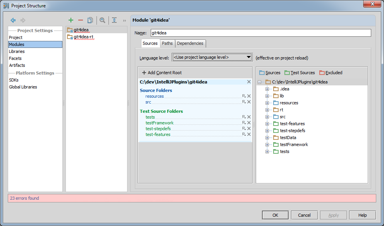Edit package prefix for resources folder
This screenshot has height=226, width=384.
coord(244,96)
